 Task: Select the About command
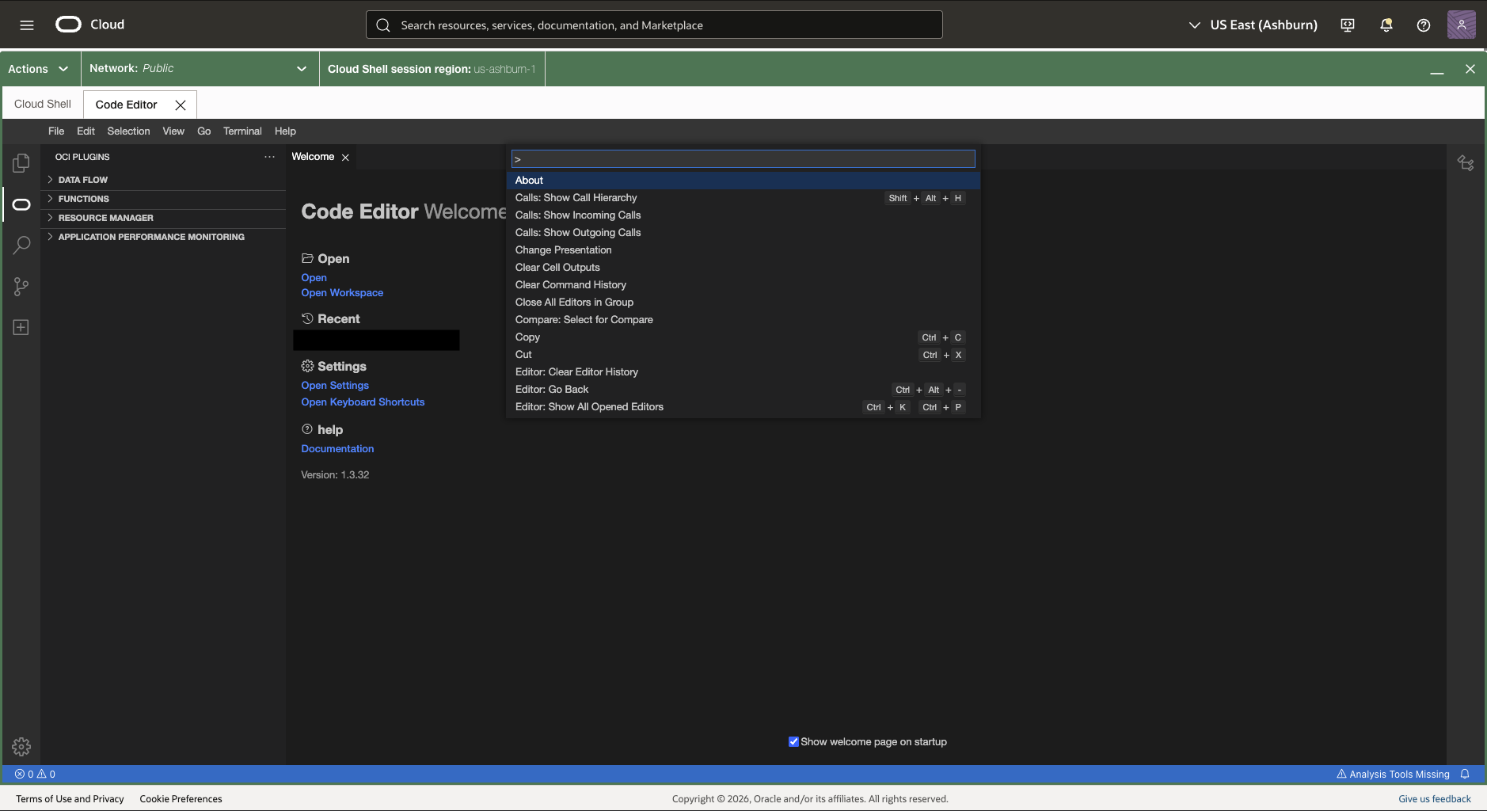click(x=743, y=181)
